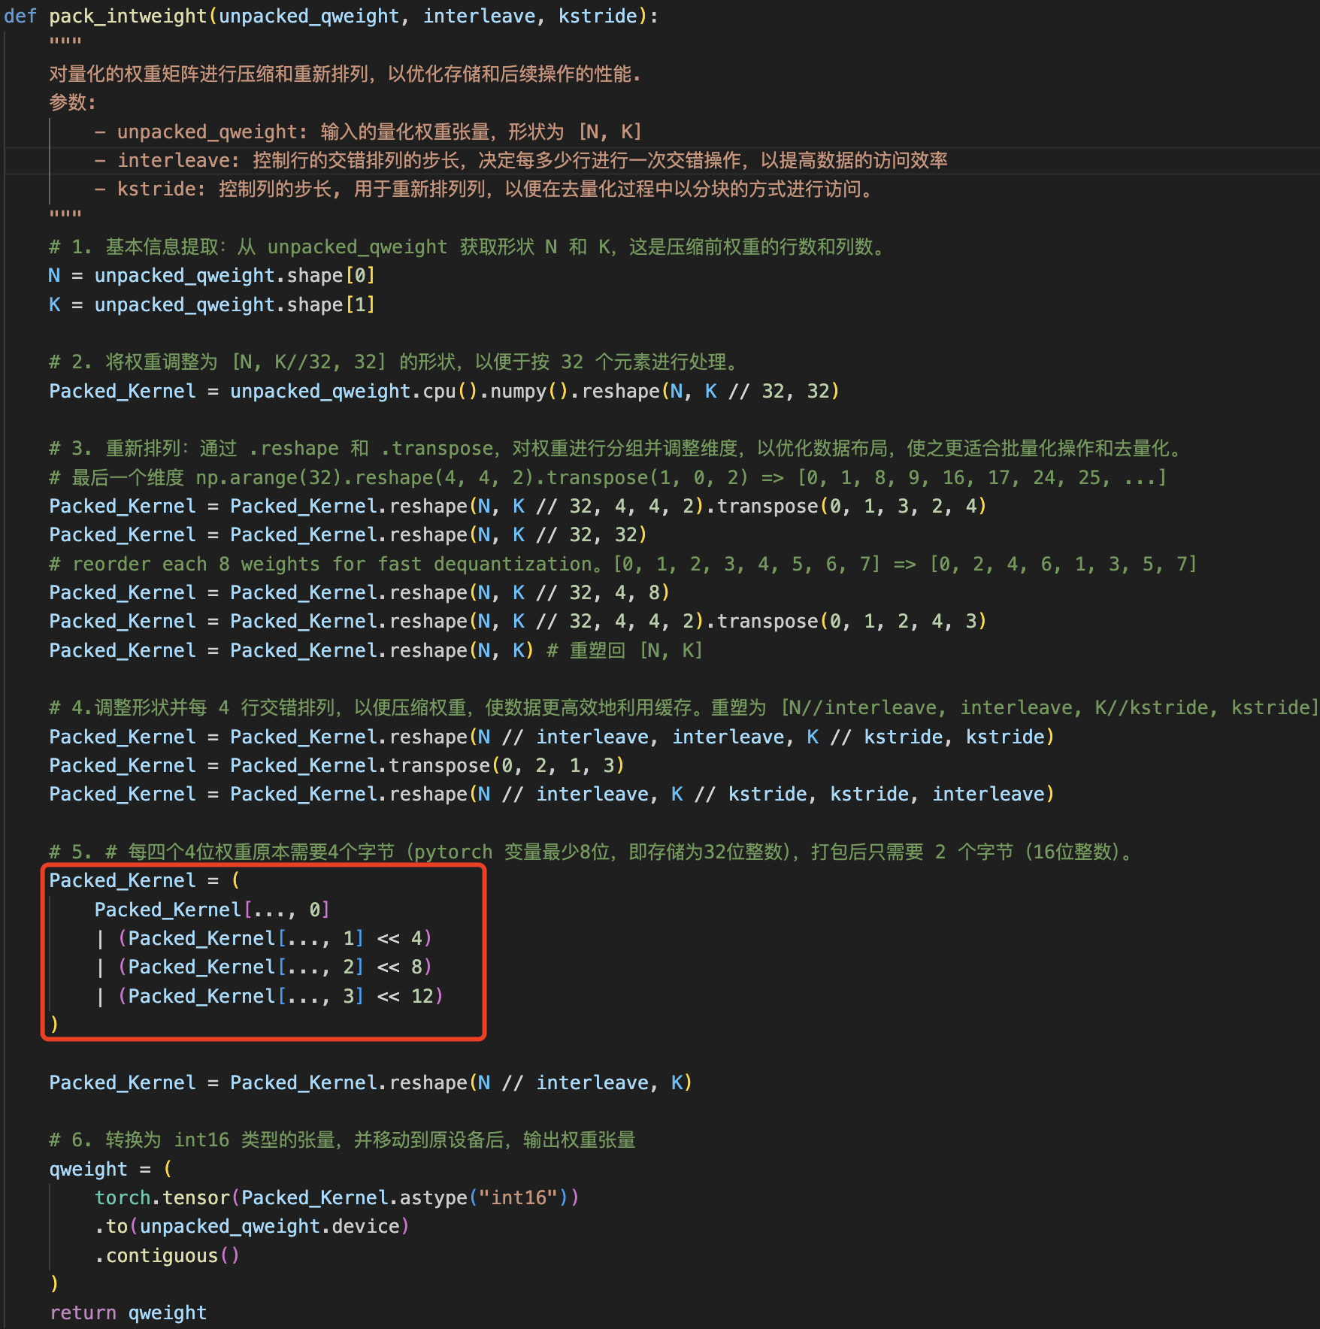Click the docstring line describing kstride
1320x1329 pixels.
click(x=486, y=189)
